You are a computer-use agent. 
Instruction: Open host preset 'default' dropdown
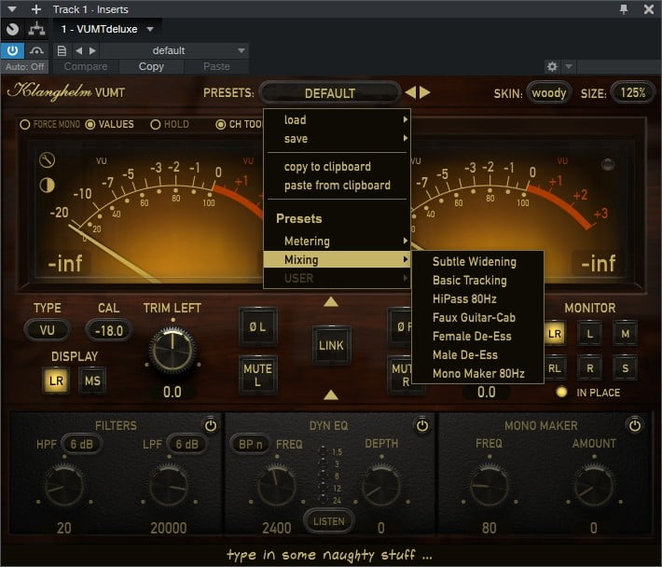[x=174, y=51]
